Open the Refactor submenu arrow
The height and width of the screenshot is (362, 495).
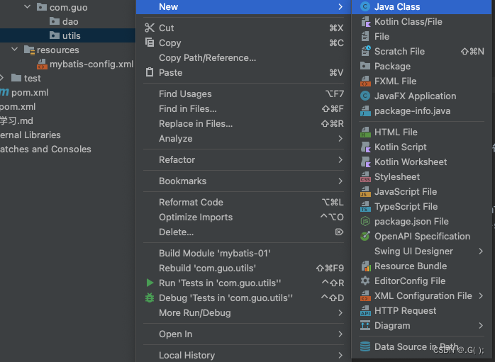340,160
